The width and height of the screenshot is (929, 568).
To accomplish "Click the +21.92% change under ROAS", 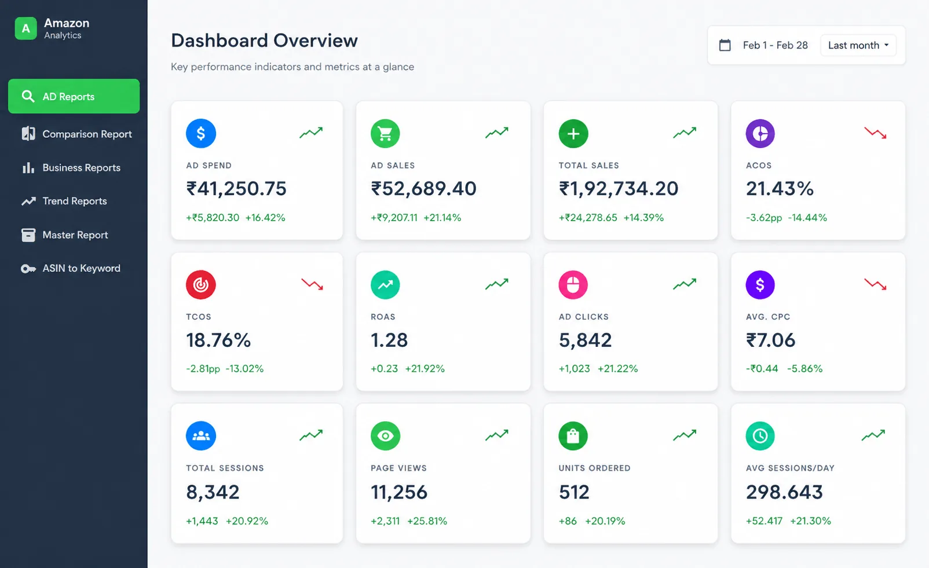I will 425,369.
